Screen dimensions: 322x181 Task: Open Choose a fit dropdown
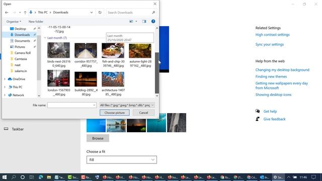tap(122, 160)
